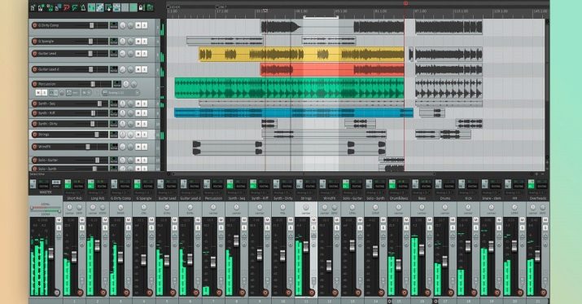
Task: Open the envelope icon on Long Rvb mixer strip
Action: (x=105, y=236)
